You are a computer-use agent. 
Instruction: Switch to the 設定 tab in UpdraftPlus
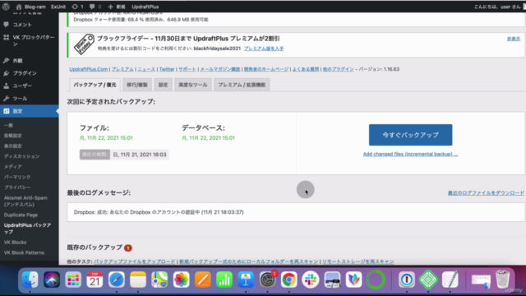click(x=163, y=85)
